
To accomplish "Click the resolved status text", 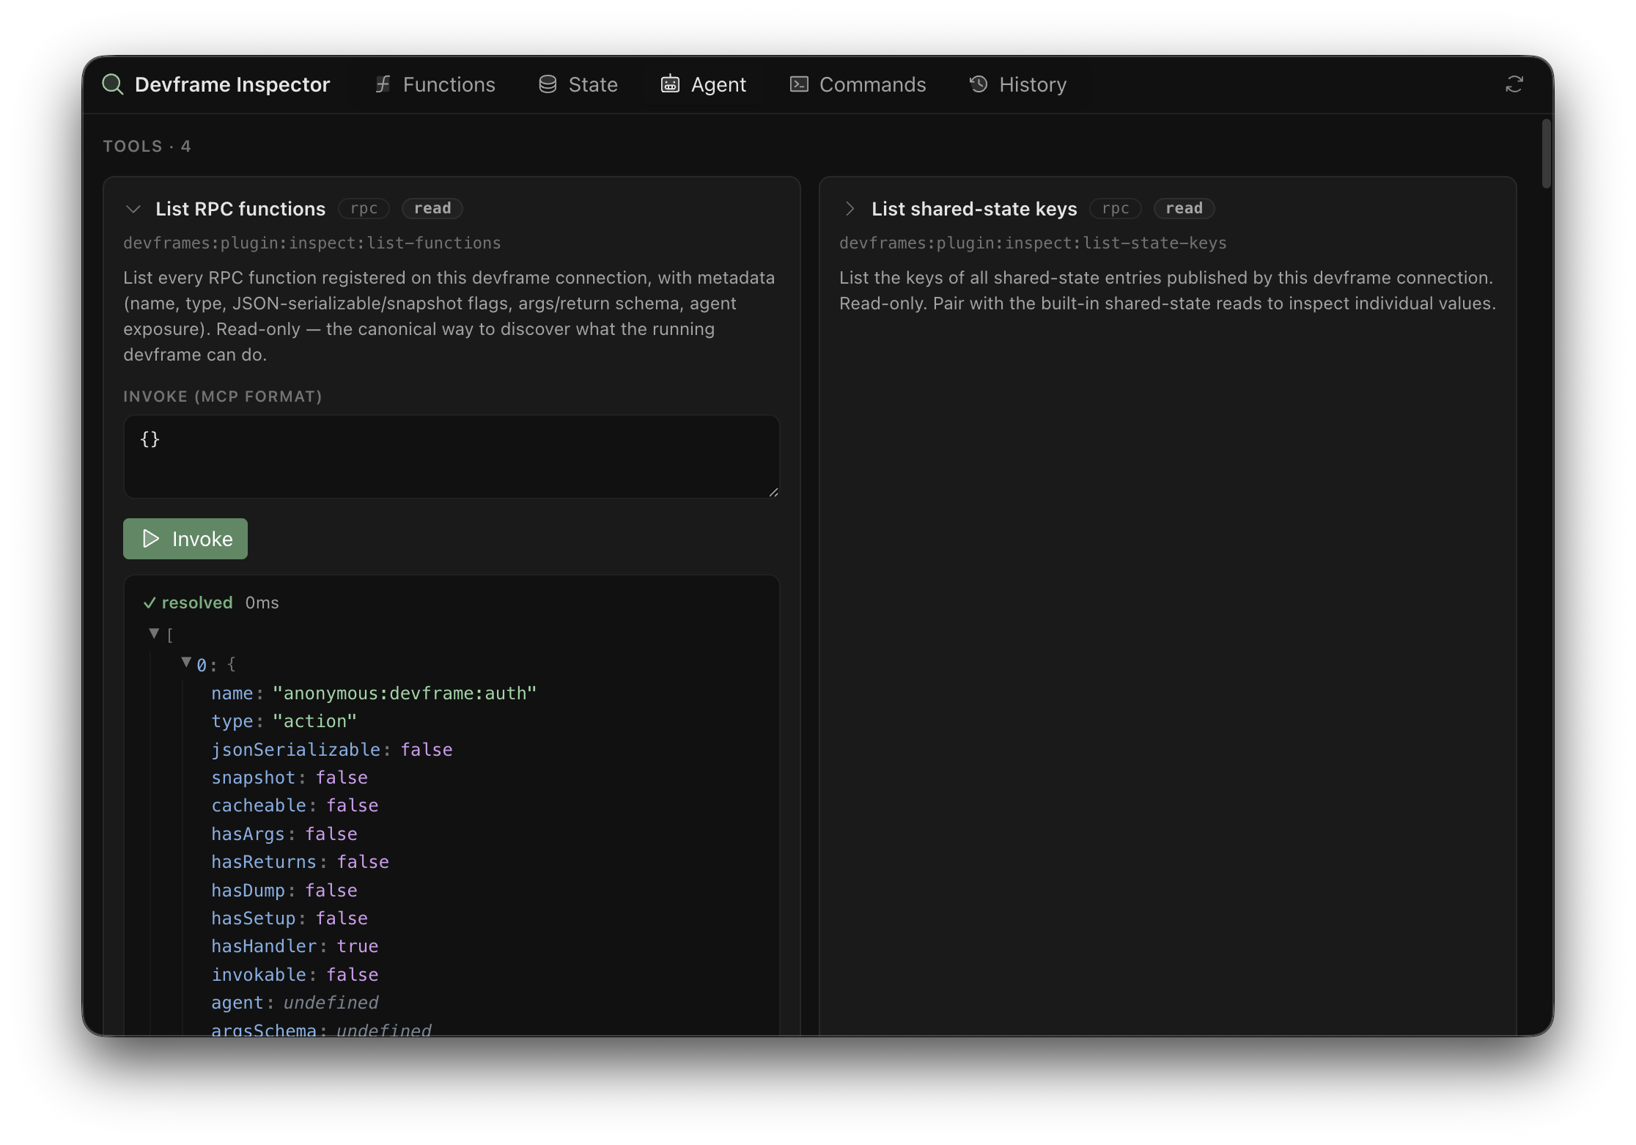I will coord(197,603).
